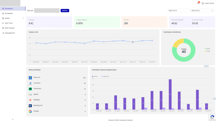Viewport: 216px width, 122px height.
Task: Click the footer credit text
Action: pos(120,120)
